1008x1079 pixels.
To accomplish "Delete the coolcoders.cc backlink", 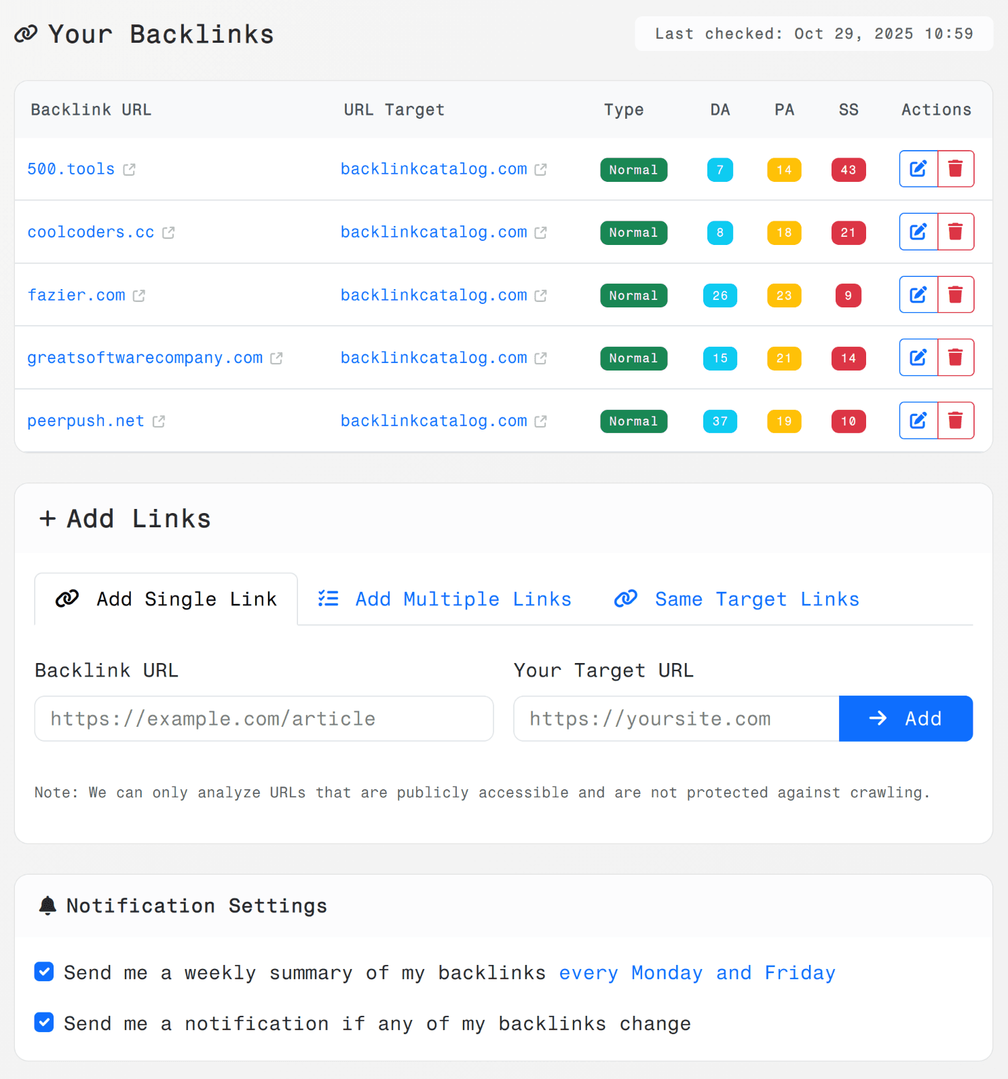I will (x=956, y=232).
